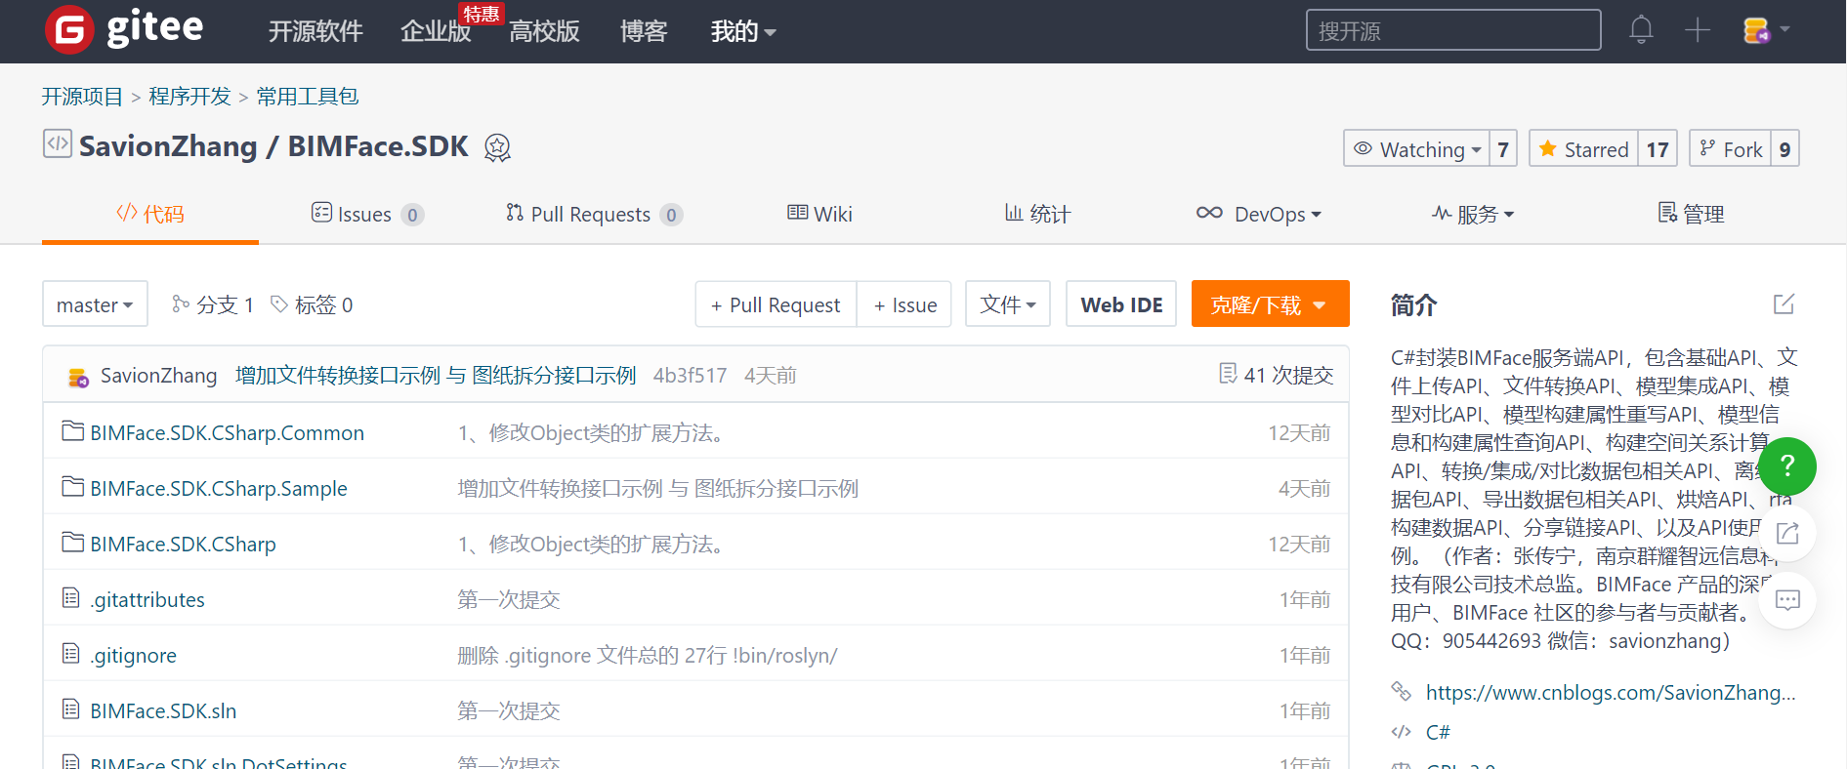Screen dimensions: 1847x769
Task: Click the folder icon for BIMFace.SDK.CSharp.Sample
Action: (72, 487)
